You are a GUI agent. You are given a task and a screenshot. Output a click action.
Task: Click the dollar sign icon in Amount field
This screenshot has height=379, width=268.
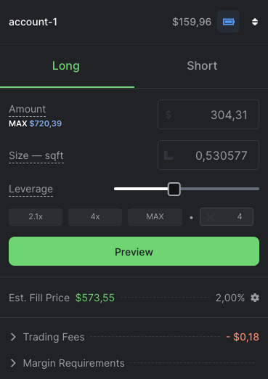168,115
